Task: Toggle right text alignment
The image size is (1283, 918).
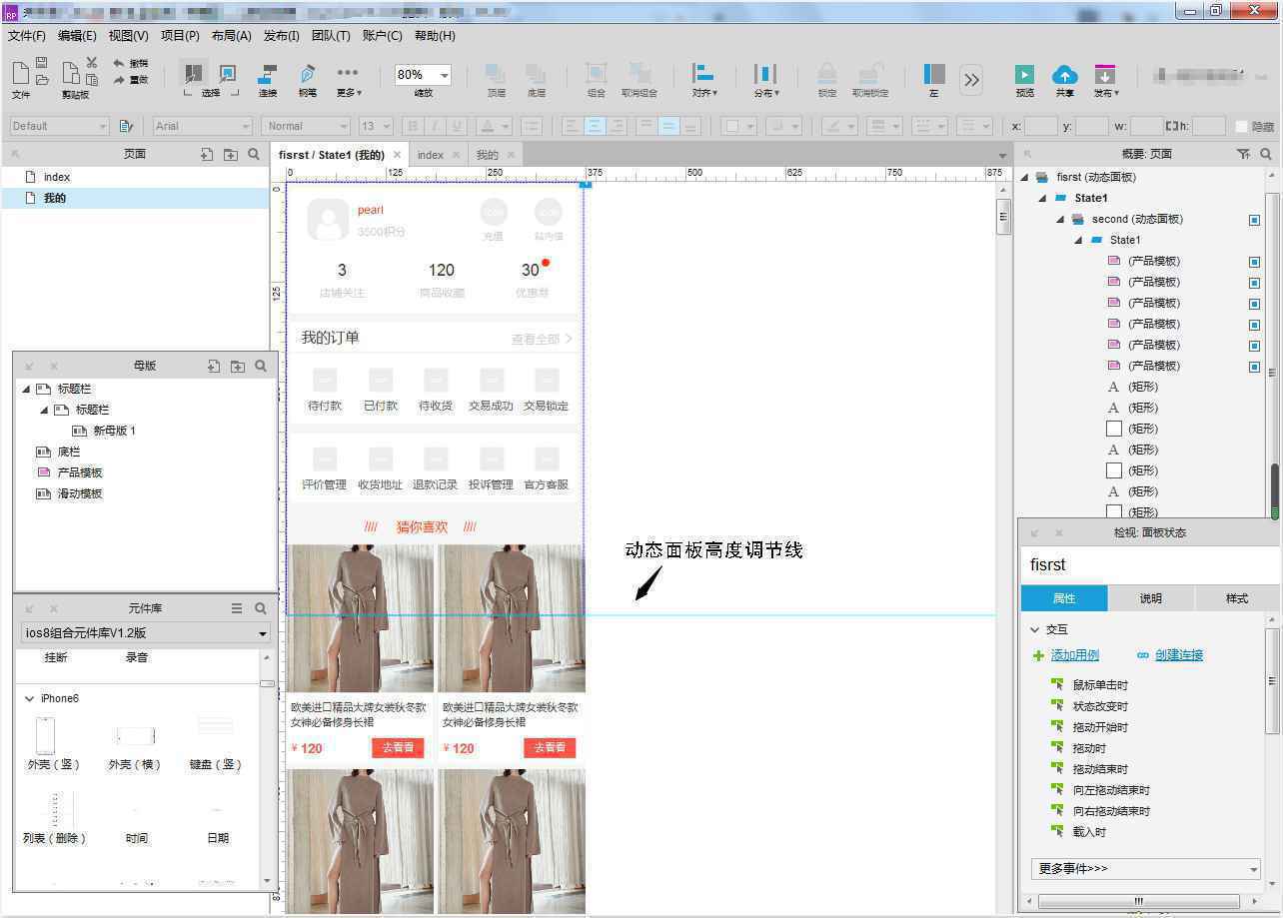Action: pos(618,126)
